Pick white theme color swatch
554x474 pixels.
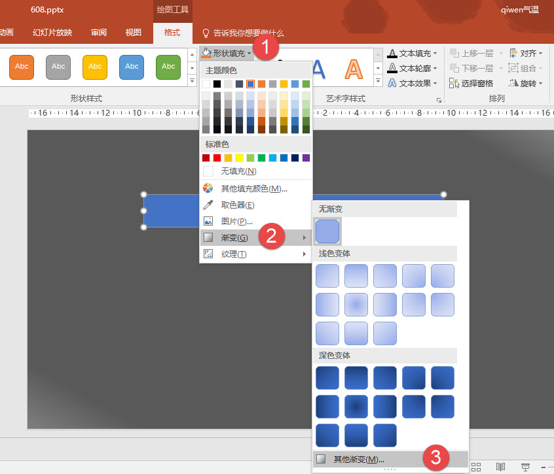point(206,84)
